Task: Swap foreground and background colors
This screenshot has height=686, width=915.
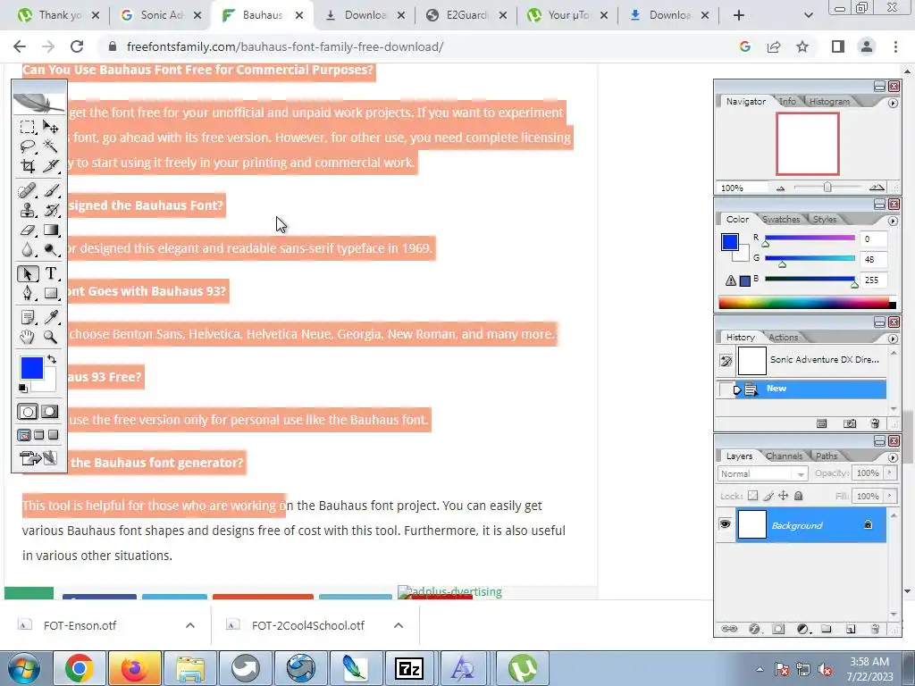Action: click(x=52, y=359)
